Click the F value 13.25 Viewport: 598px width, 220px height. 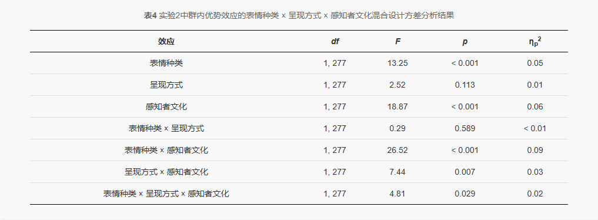pyautogui.click(x=397, y=64)
